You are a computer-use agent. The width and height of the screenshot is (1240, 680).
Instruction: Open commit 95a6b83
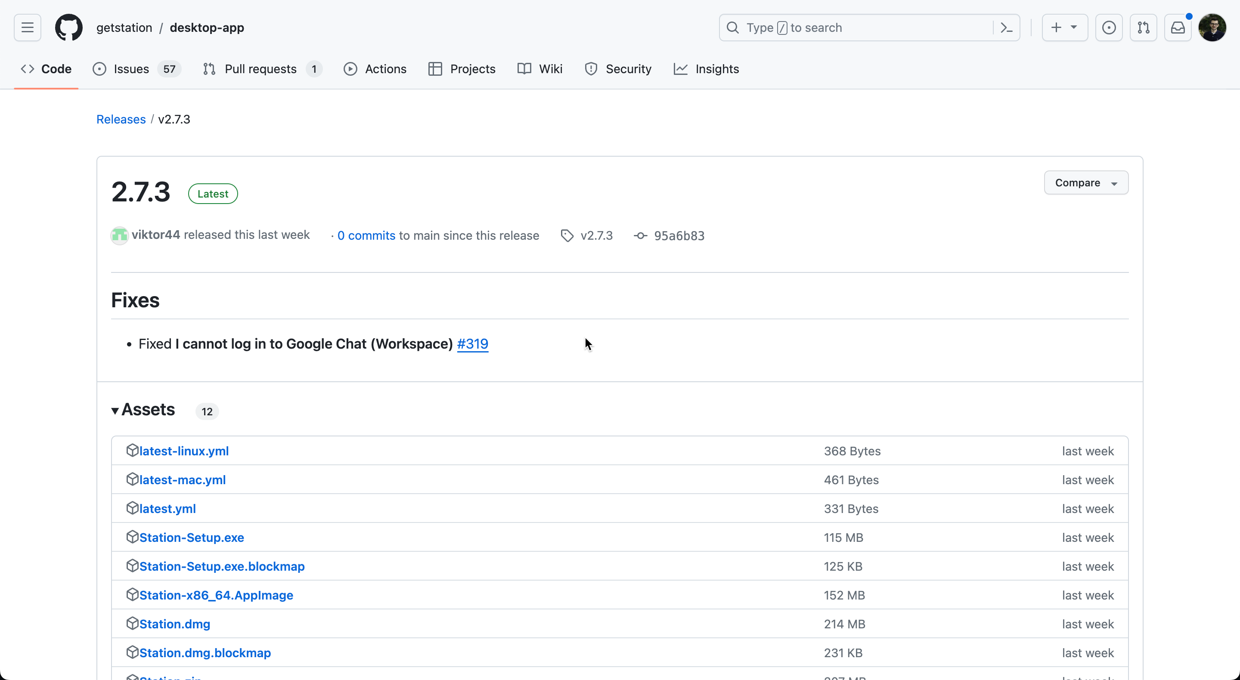coord(679,236)
